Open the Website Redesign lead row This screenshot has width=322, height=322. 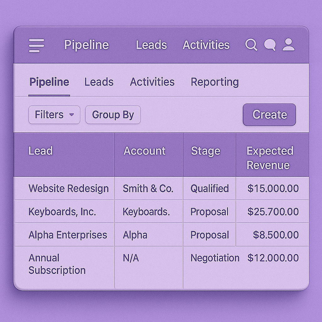(161, 188)
